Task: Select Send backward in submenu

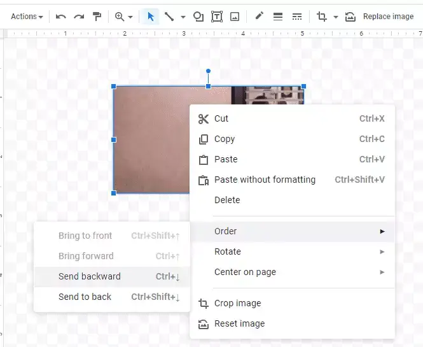Action: coord(112,276)
